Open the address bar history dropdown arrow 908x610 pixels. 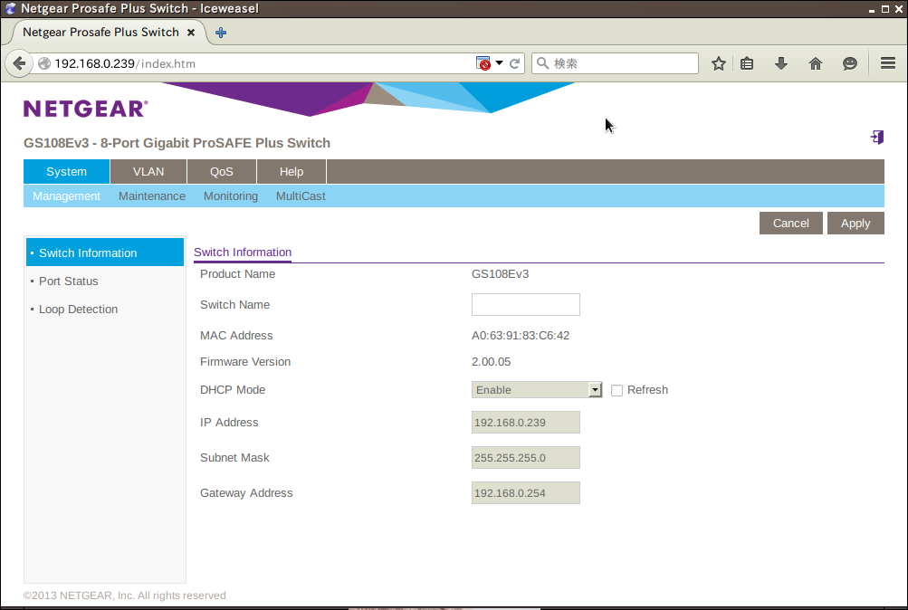click(499, 62)
